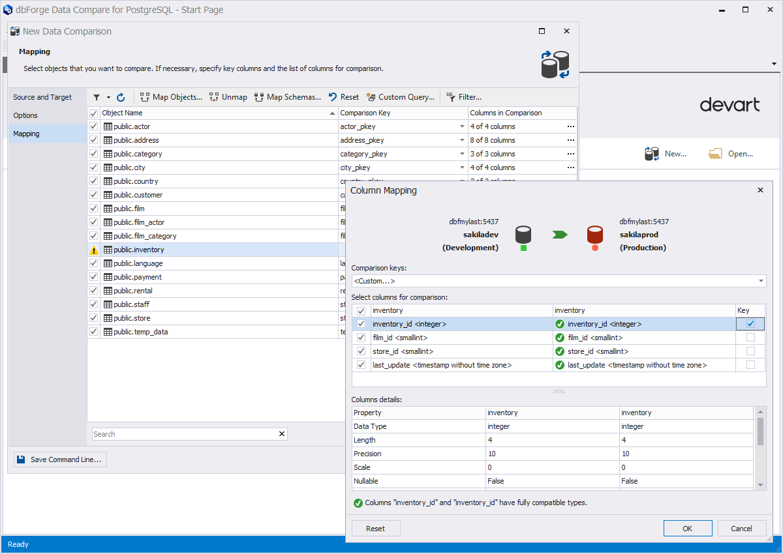Click the Reset icon in mapping toolbar
Image resolution: width=783 pixels, height=554 pixels.
pyautogui.click(x=333, y=97)
